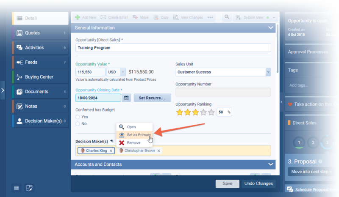The image size is (339, 197).
Task: Open the search magnifier in toolbar
Action: click(x=227, y=17)
